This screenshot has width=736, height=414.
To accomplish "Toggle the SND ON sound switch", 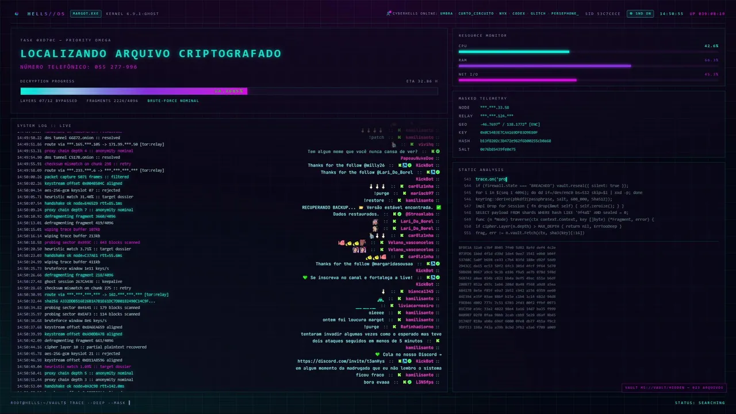I will 640,13.
